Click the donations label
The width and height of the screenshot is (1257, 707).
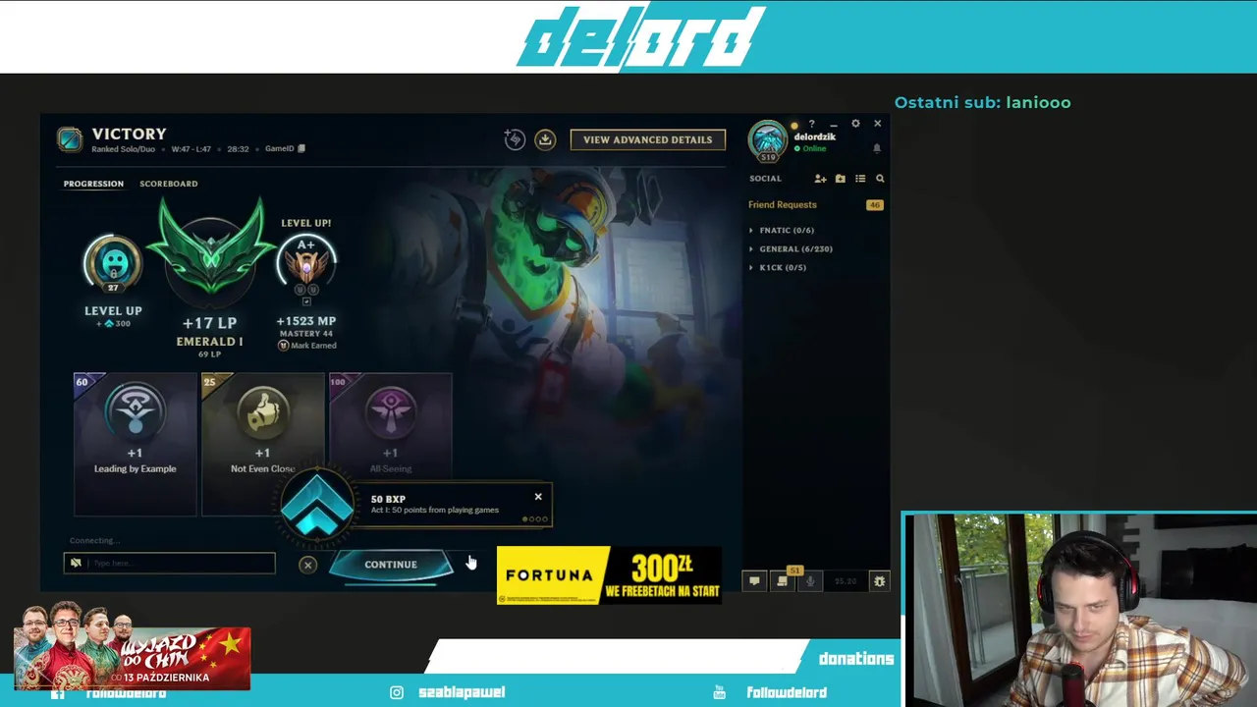856,659
